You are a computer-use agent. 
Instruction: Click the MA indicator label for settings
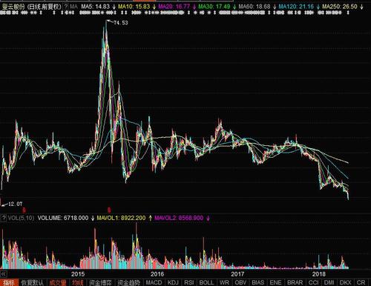(73, 7)
